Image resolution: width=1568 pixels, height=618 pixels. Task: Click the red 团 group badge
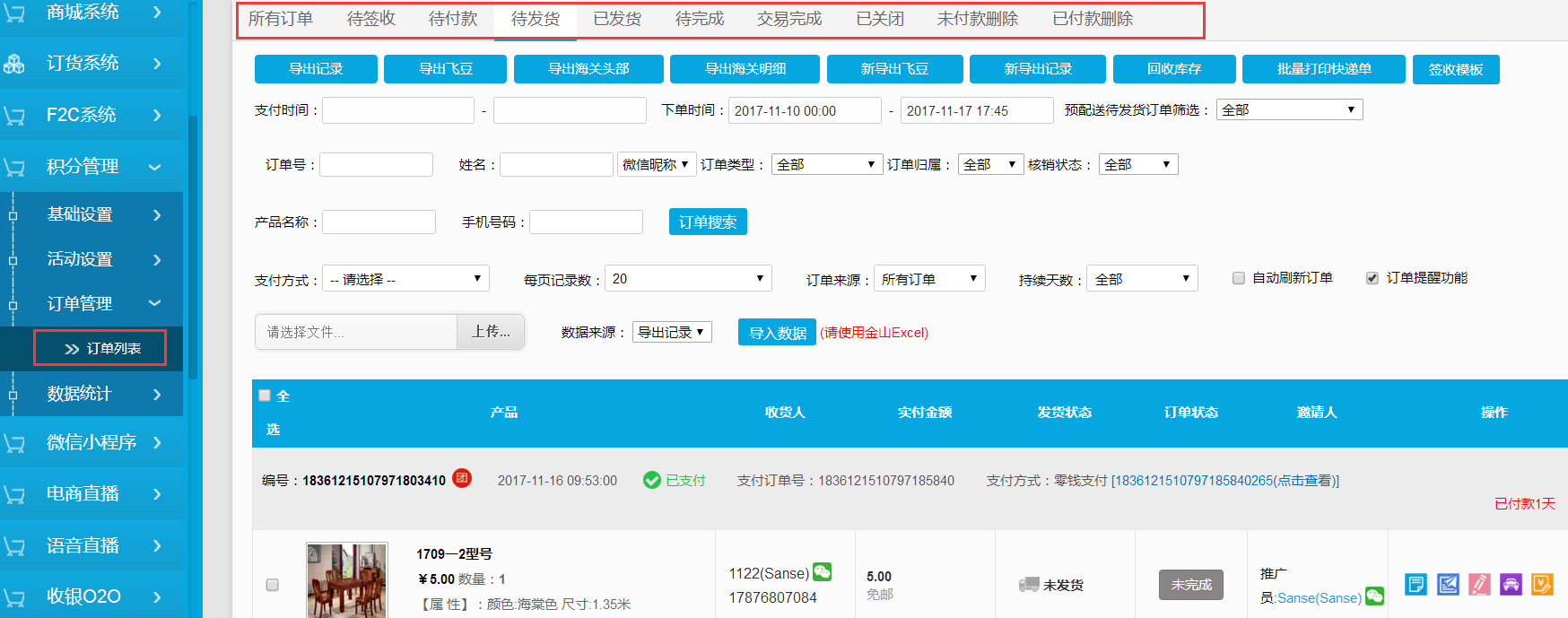point(462,478)
